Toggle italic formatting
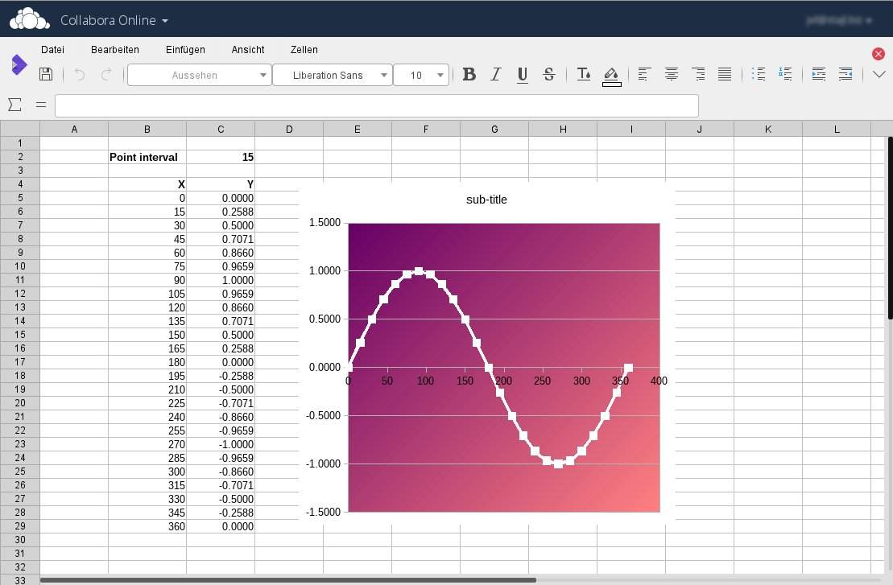The height and width of the screenshot is (585, 893). point(496,74)
